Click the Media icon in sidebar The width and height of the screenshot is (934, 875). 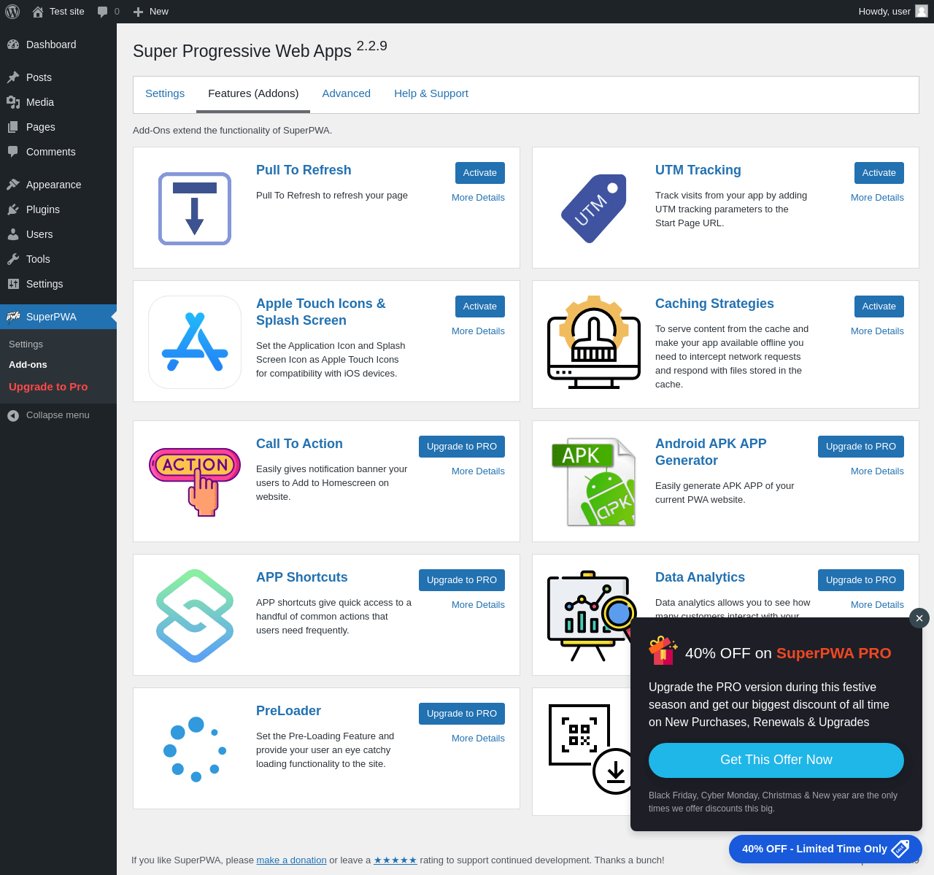(13, 102)
